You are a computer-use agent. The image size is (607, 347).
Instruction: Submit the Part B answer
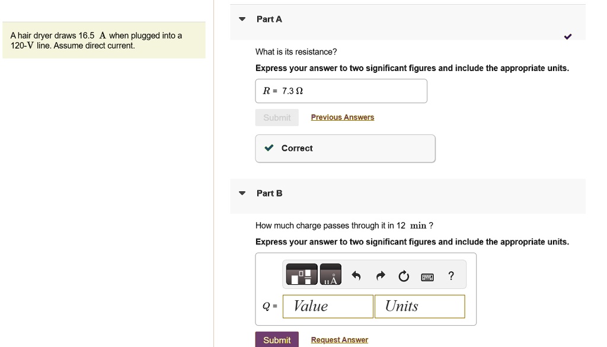point(277,340)
